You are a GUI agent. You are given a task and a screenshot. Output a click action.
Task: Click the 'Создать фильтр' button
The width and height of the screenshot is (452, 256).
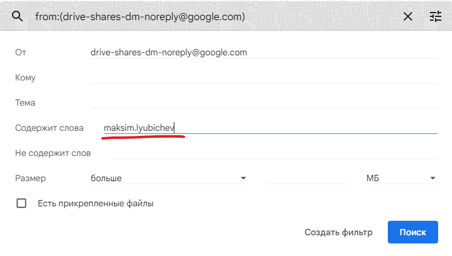[x=338, y=232]
